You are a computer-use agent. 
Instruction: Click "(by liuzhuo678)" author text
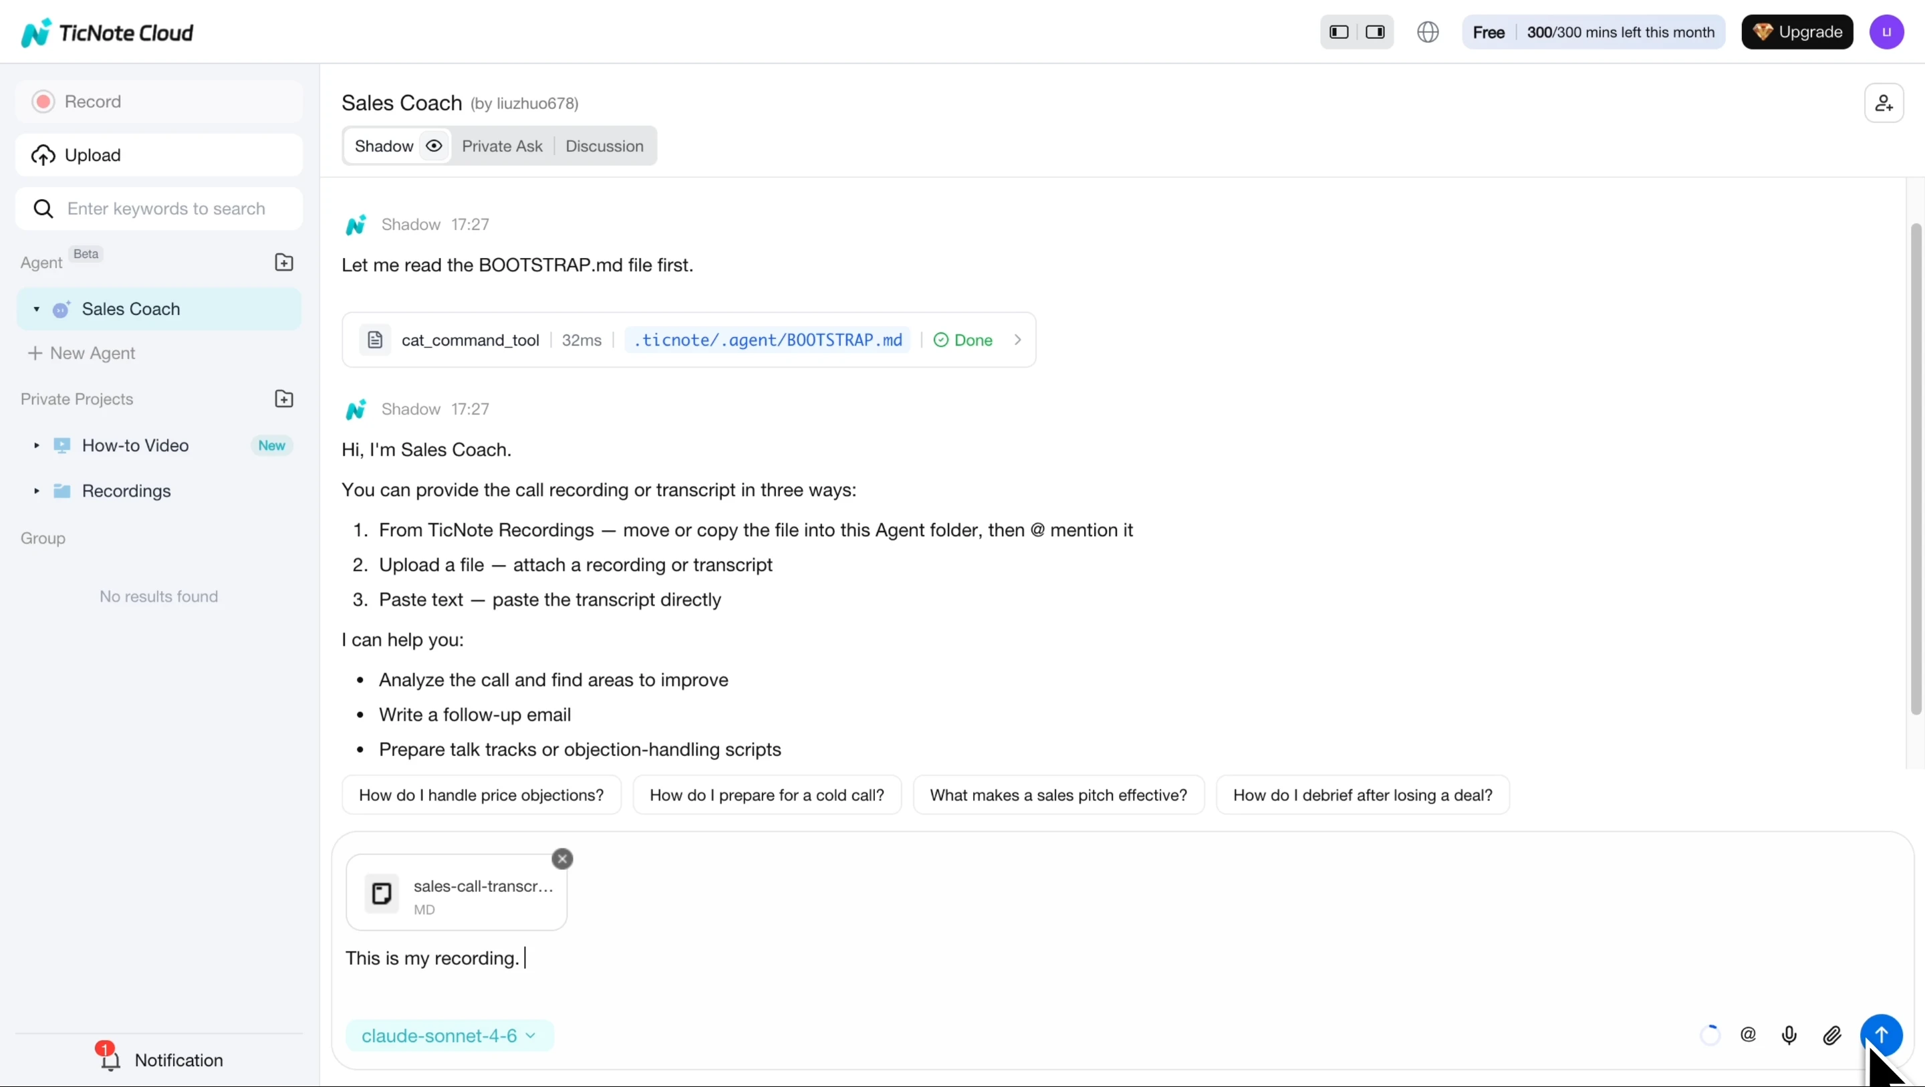point(525,104)
